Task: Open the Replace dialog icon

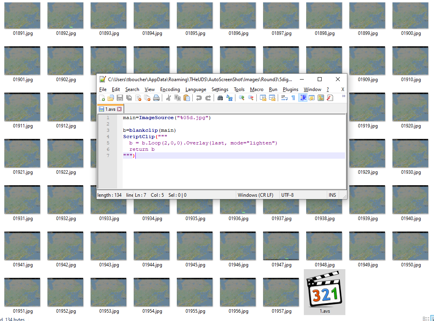Action: (229, 98)
